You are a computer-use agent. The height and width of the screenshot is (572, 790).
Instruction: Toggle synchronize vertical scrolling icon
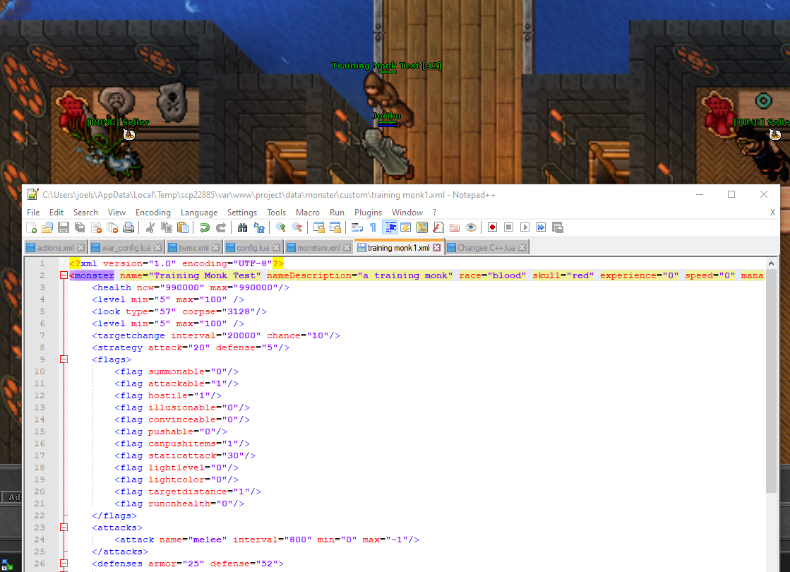tap(319, 228)
